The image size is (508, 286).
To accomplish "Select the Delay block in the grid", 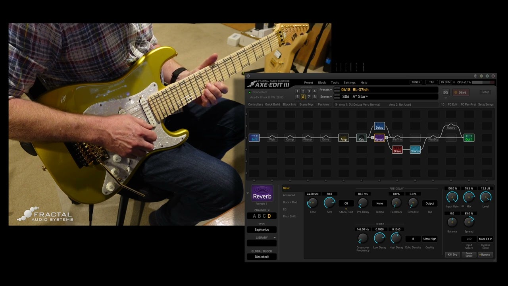I will 379,127.
